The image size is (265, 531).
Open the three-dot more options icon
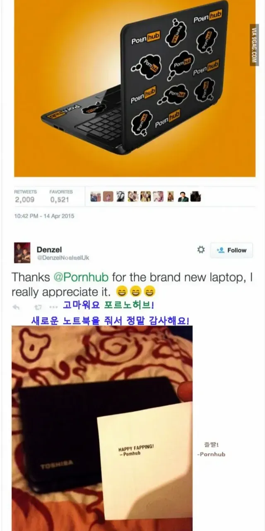tap(54, 307)
